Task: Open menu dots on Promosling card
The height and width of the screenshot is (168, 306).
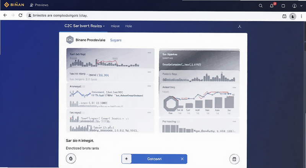Action: click(234, 121)
